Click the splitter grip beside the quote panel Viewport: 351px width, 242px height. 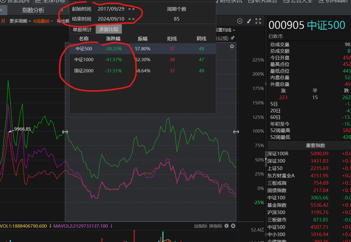click(x=266, y=84)
